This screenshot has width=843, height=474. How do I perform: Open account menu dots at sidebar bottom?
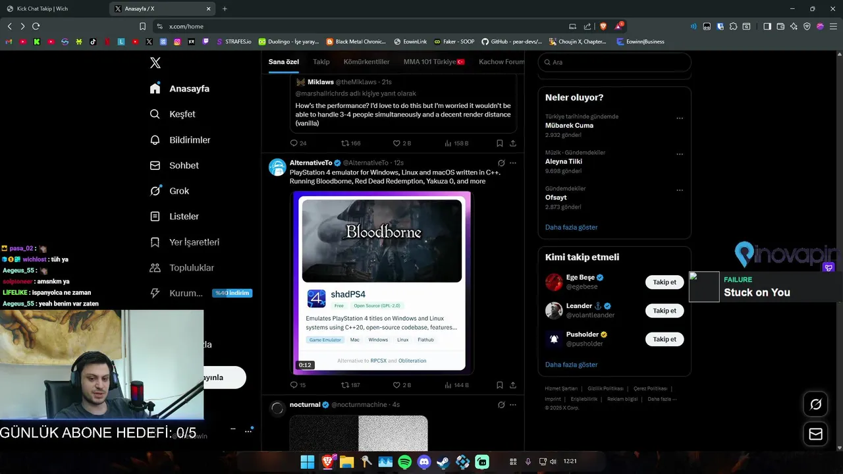[x=248, y=431]
